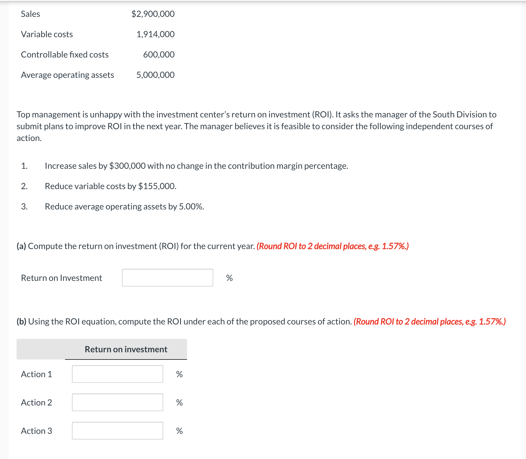Select the Action 2 ROI input box
The width and height of the screenshot is (526, 459).
117,402
